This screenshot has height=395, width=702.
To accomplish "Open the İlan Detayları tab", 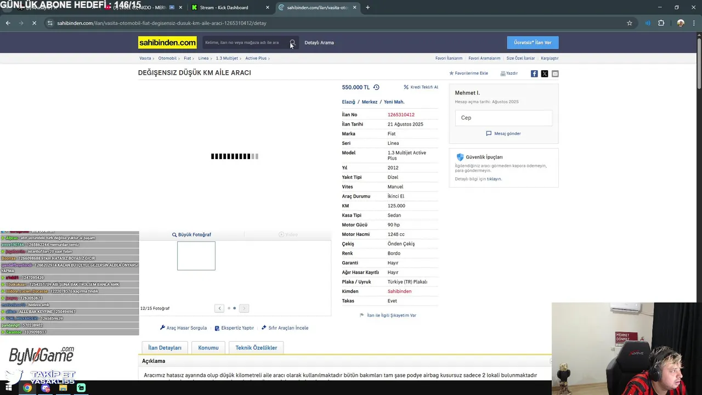I will 165,348.
